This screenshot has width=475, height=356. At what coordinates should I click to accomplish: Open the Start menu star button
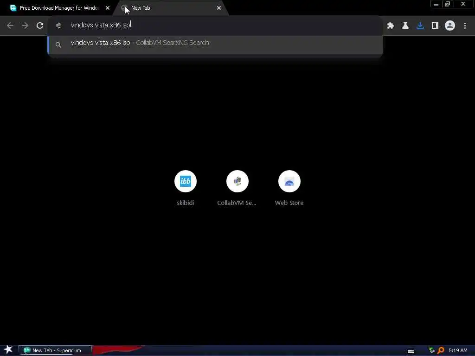pos(8,350)
